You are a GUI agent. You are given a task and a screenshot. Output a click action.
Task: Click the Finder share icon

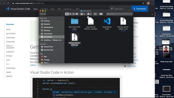pos(95,14)
